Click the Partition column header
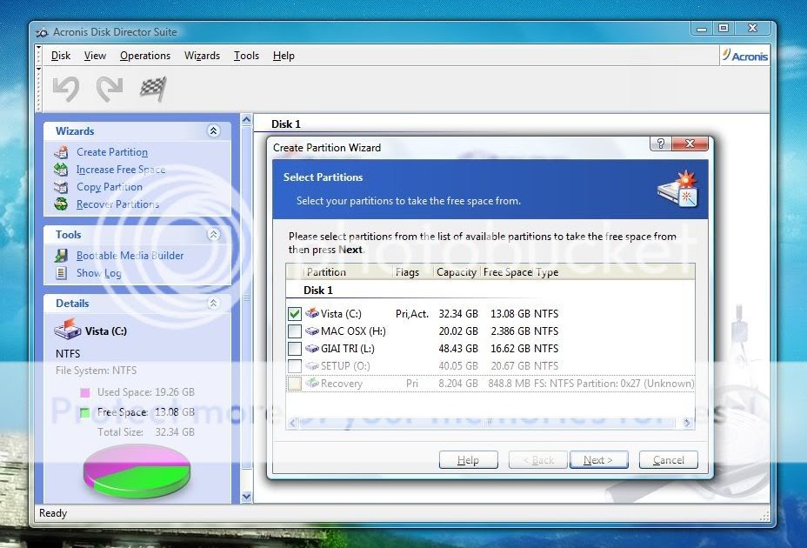 (348, 272)
